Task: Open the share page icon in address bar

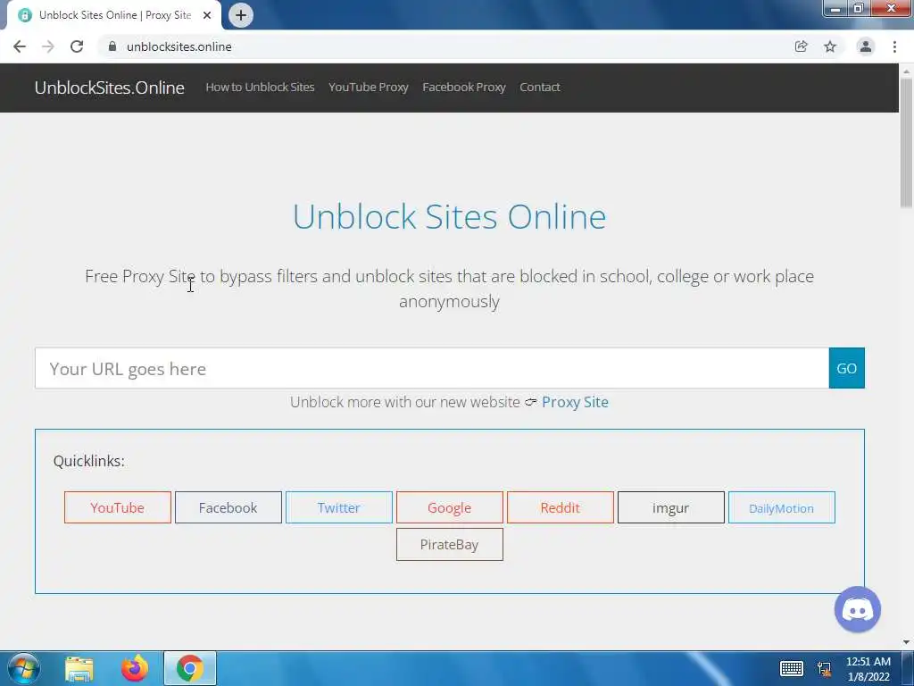Action: coord(801,46)
